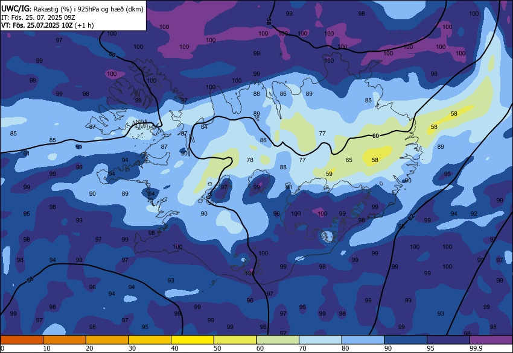Select the "84" humidity value on the map
The image size is (513, 353).
(204, 127)
